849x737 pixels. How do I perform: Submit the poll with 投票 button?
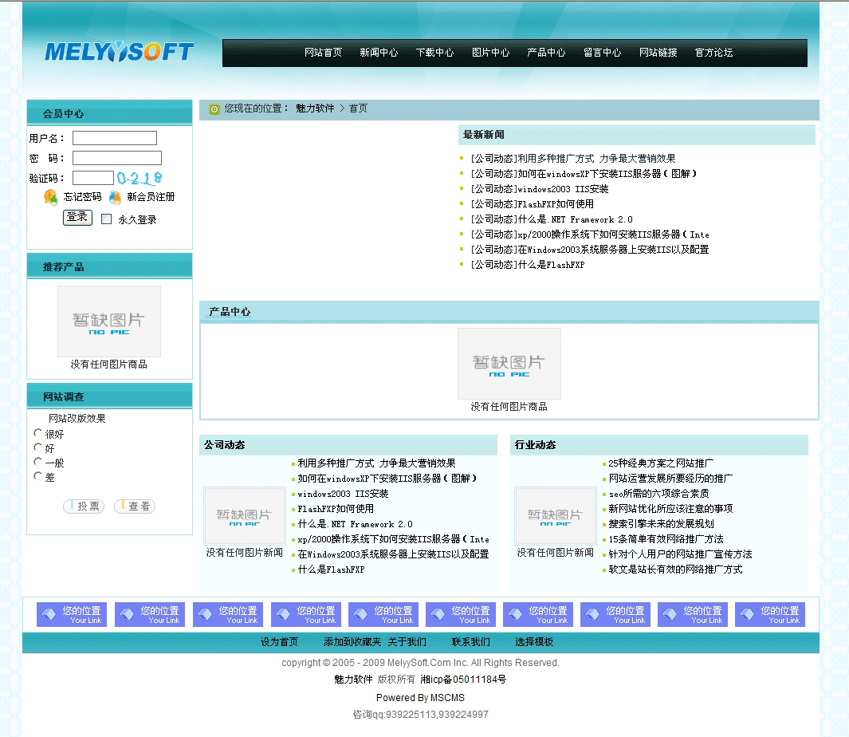[x=84, y=506]
